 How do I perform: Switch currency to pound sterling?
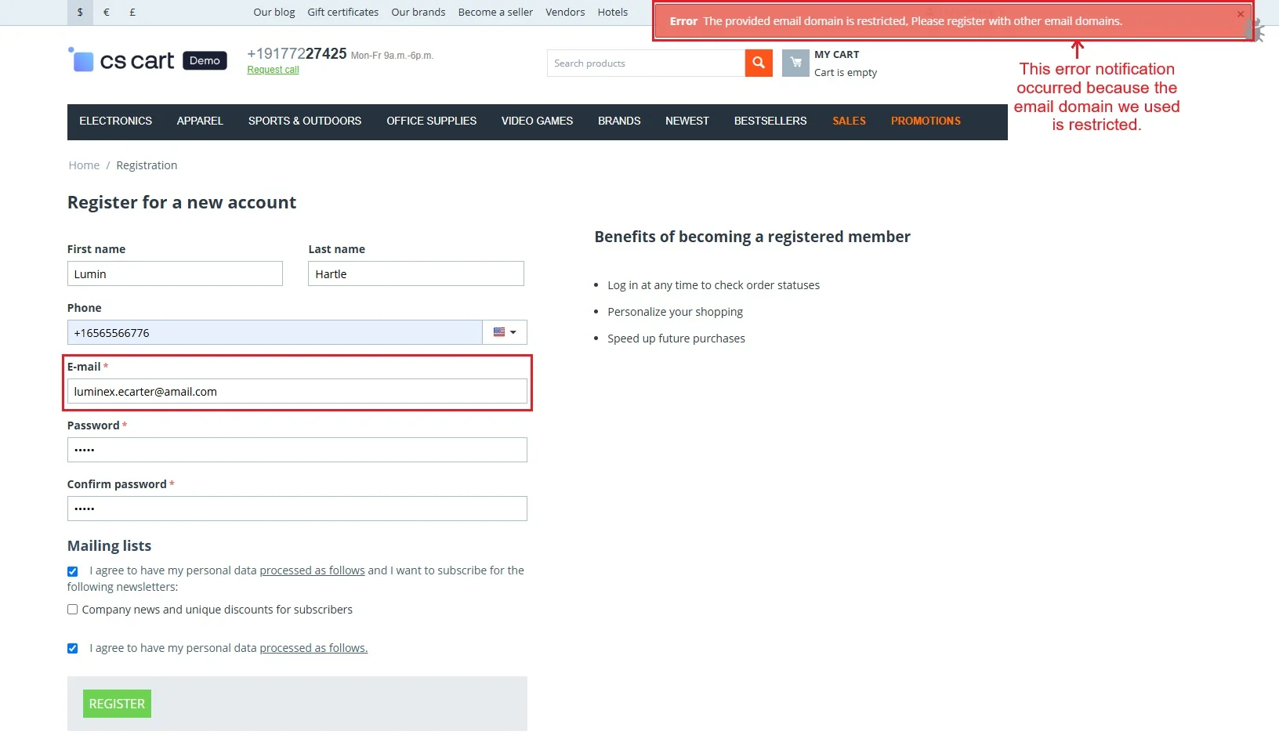tap(132, 13)
